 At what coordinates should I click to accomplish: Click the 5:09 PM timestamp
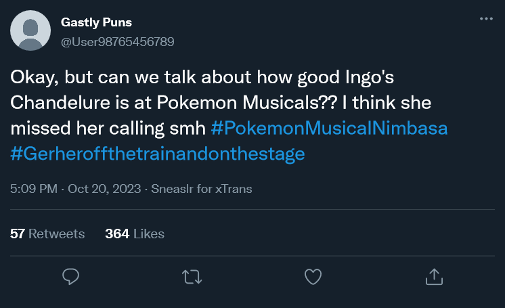[x=34, y=189]
